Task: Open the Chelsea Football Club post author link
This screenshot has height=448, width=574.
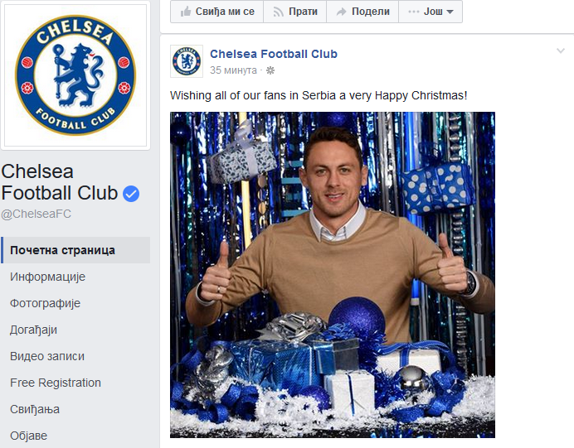Action: (x=274, y=54)
